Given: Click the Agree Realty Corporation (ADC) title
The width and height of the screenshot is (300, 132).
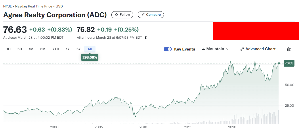Looking at the screenshot, I should 55,15.
